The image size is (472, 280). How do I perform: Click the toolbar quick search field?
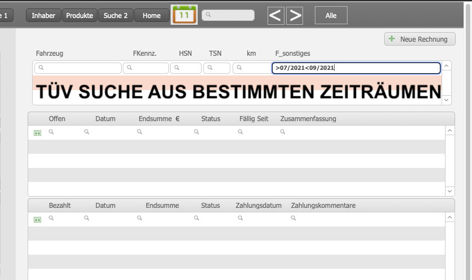click(228, 15)
